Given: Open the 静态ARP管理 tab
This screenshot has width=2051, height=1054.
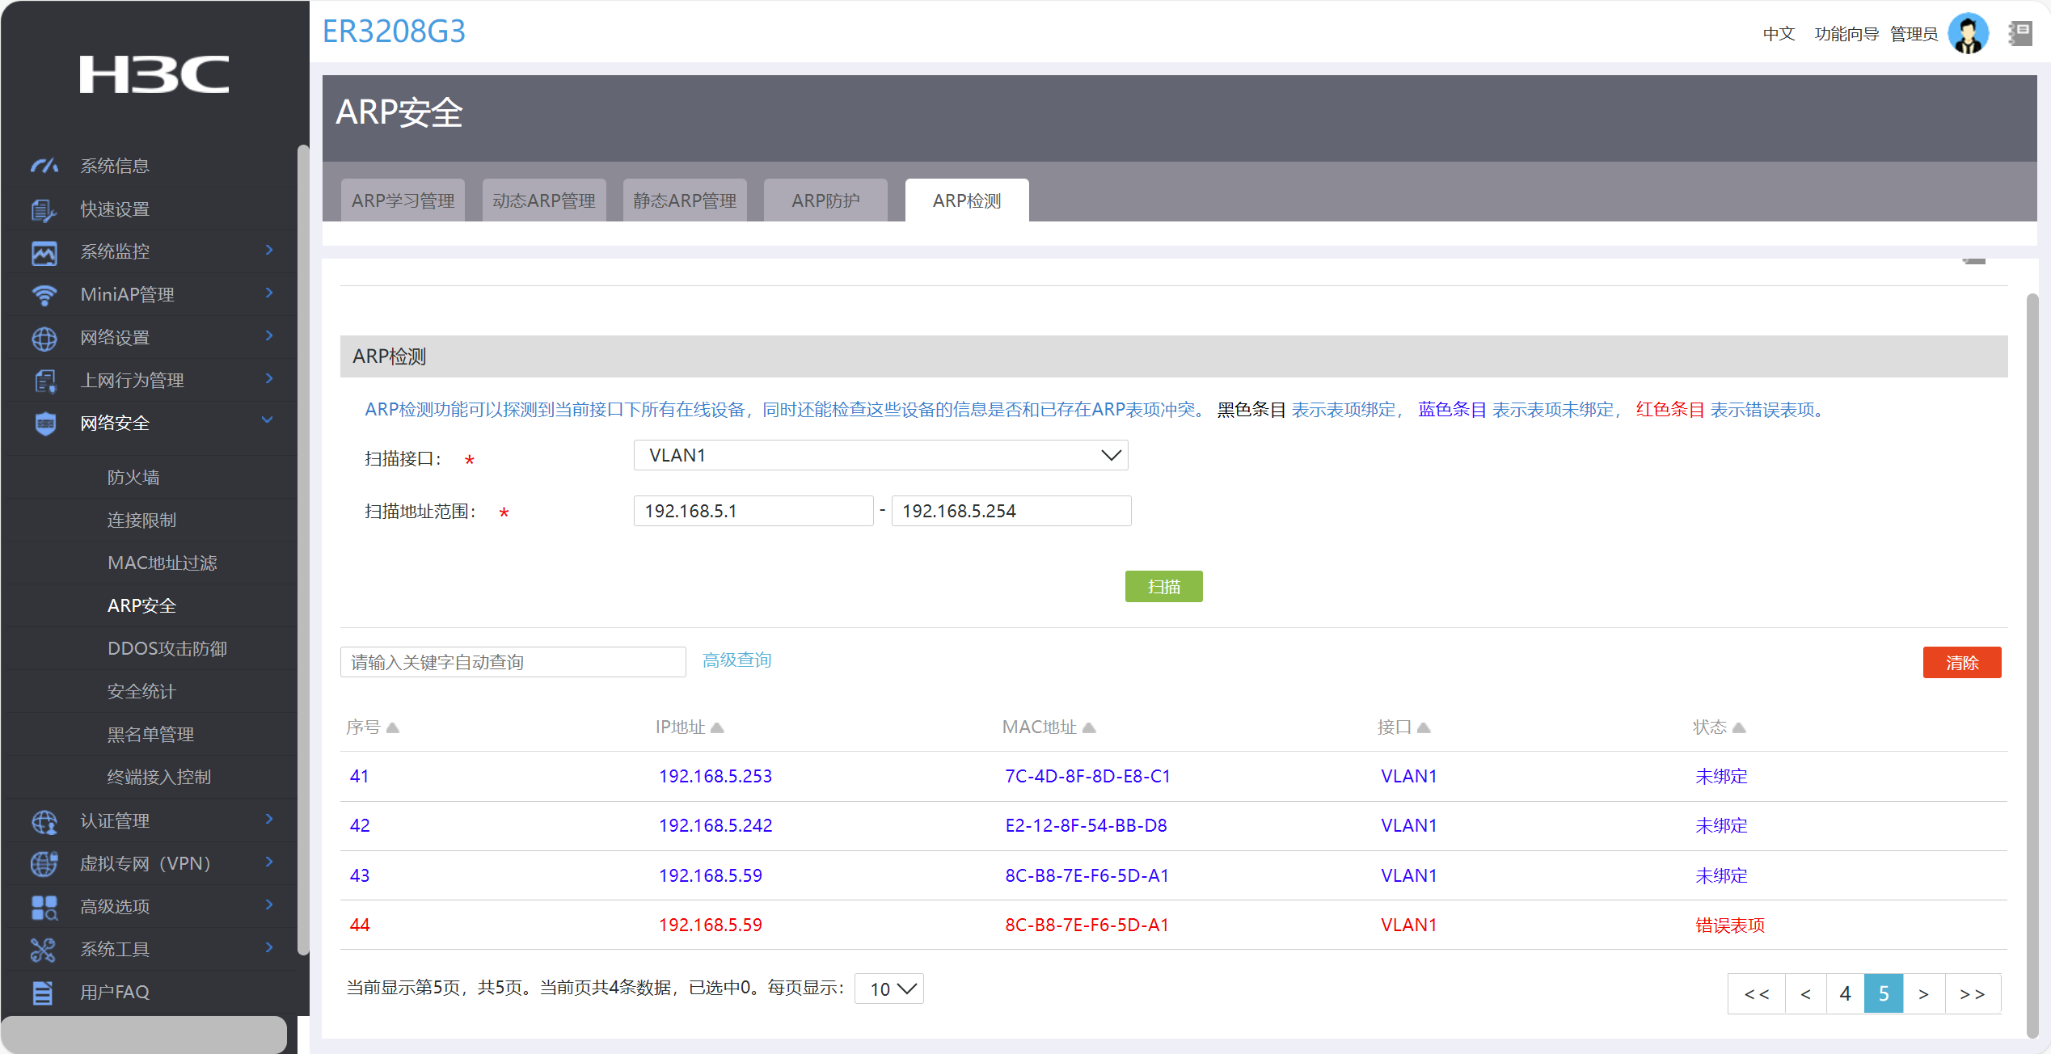Looking at the screenshot, I should [x=684, y=200].
